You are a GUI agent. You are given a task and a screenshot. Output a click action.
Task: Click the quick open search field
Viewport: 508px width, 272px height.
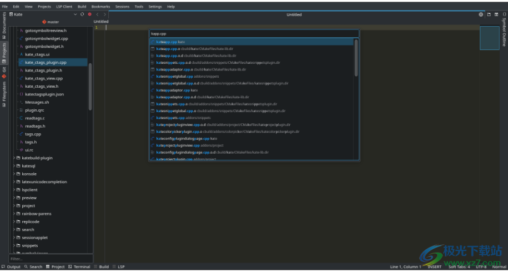(254, 33)
